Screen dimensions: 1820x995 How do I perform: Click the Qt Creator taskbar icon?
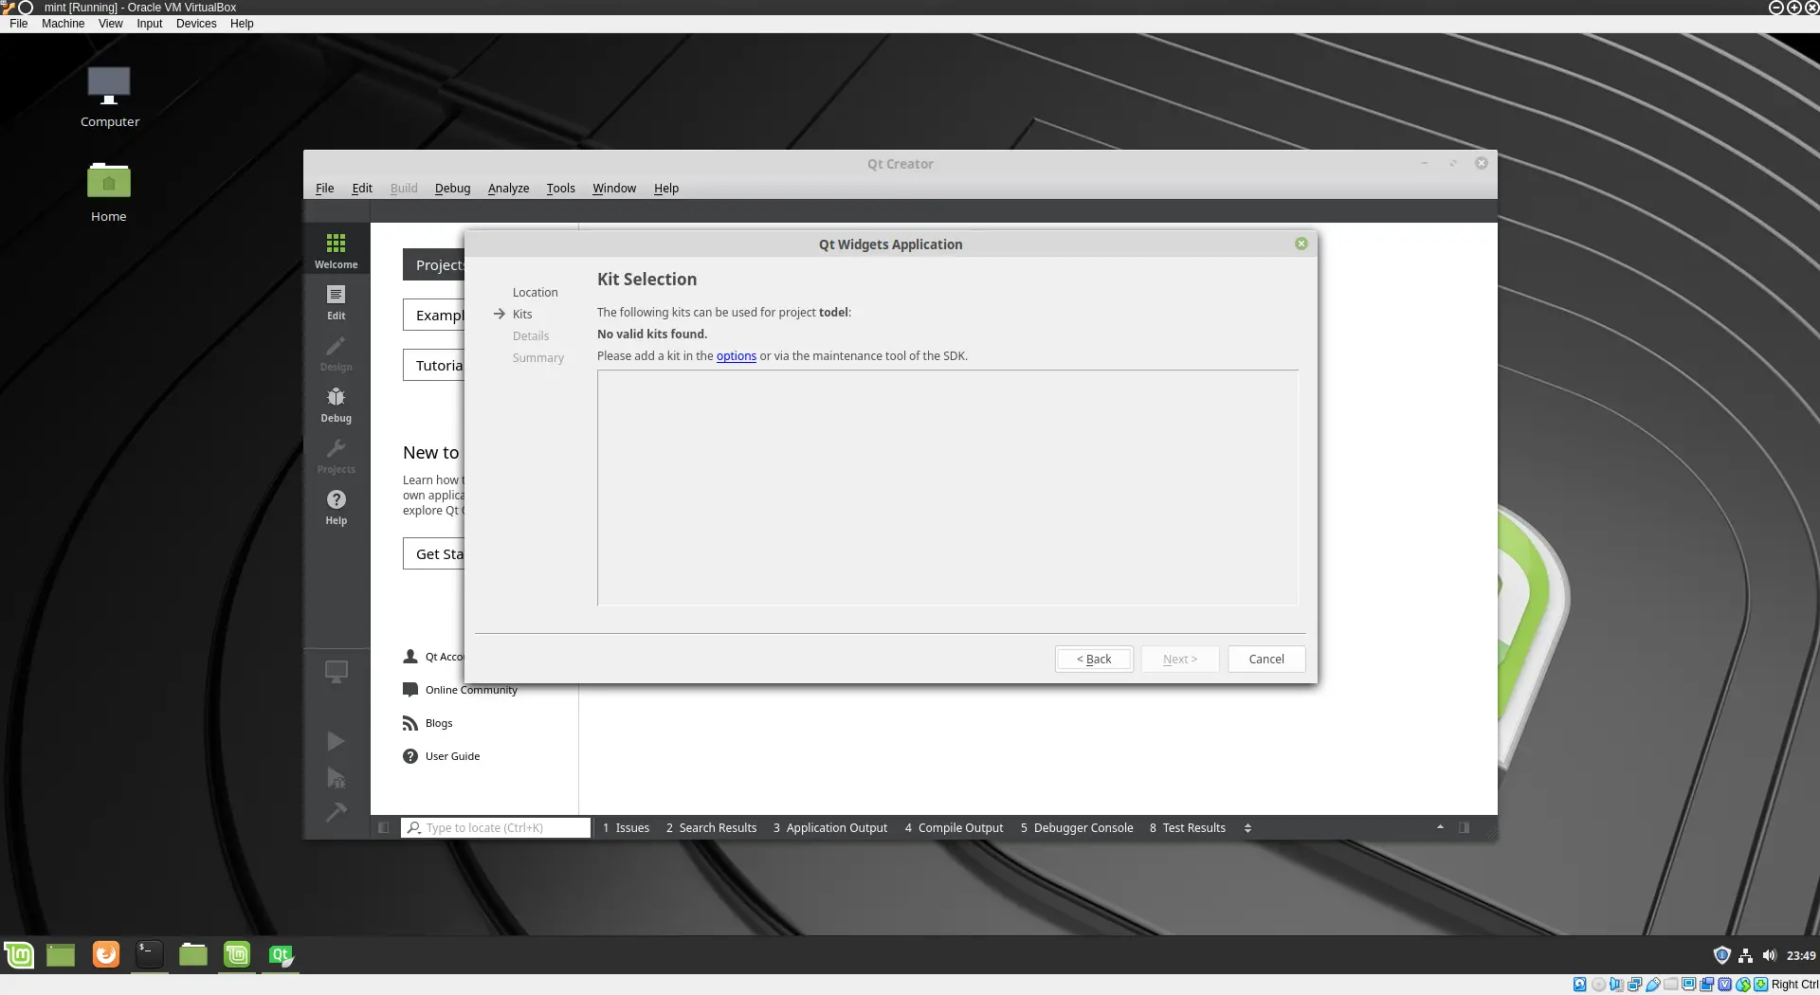[x=281, y=954]
